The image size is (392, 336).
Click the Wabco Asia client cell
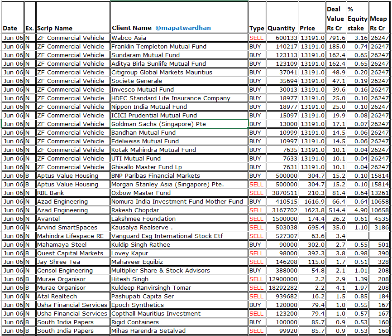pyautogui.click(x=179, y=38)
